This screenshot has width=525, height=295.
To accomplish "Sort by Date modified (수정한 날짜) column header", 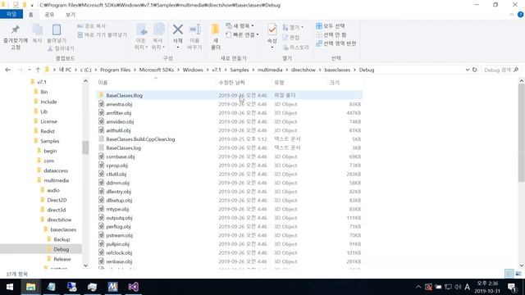I will (231, 83).
